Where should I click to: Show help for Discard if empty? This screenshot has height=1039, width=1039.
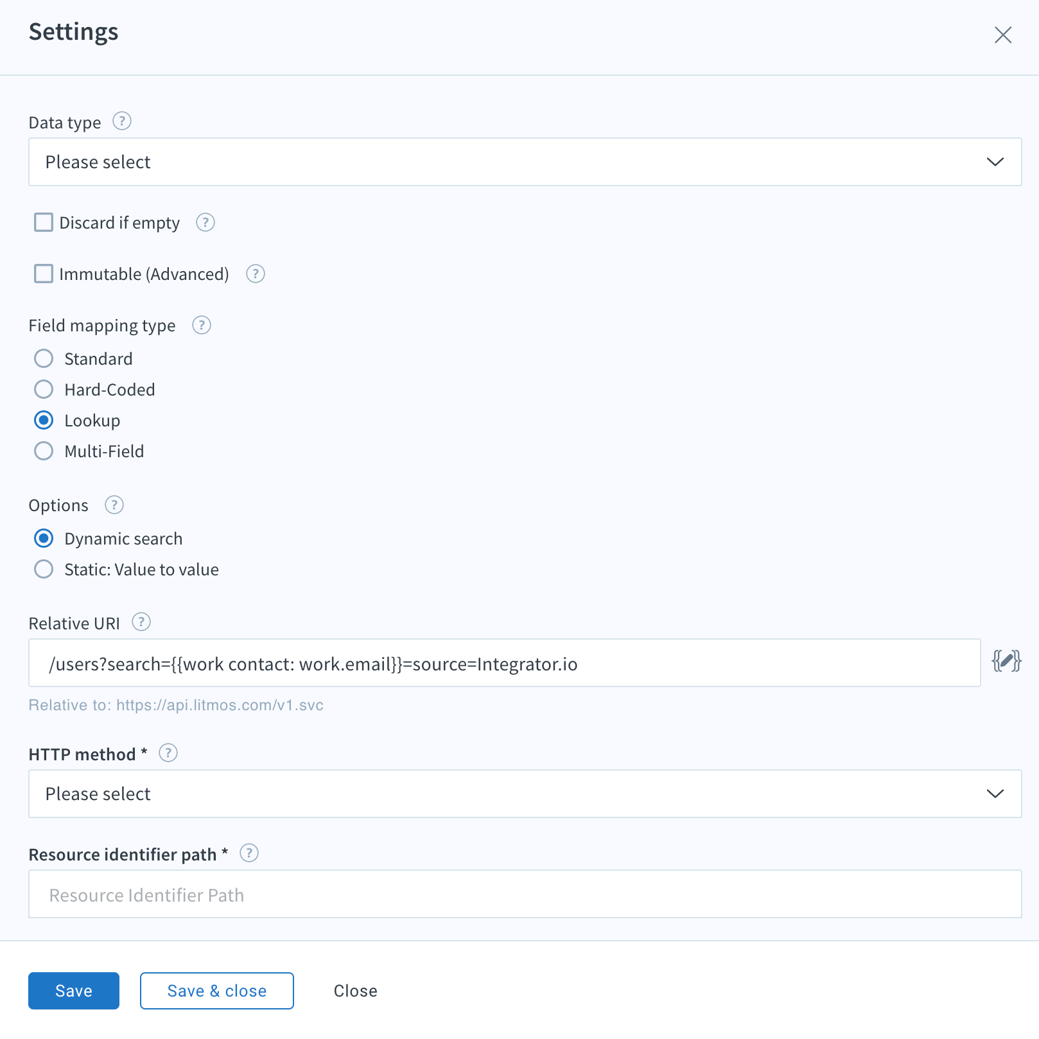[205, 222]
